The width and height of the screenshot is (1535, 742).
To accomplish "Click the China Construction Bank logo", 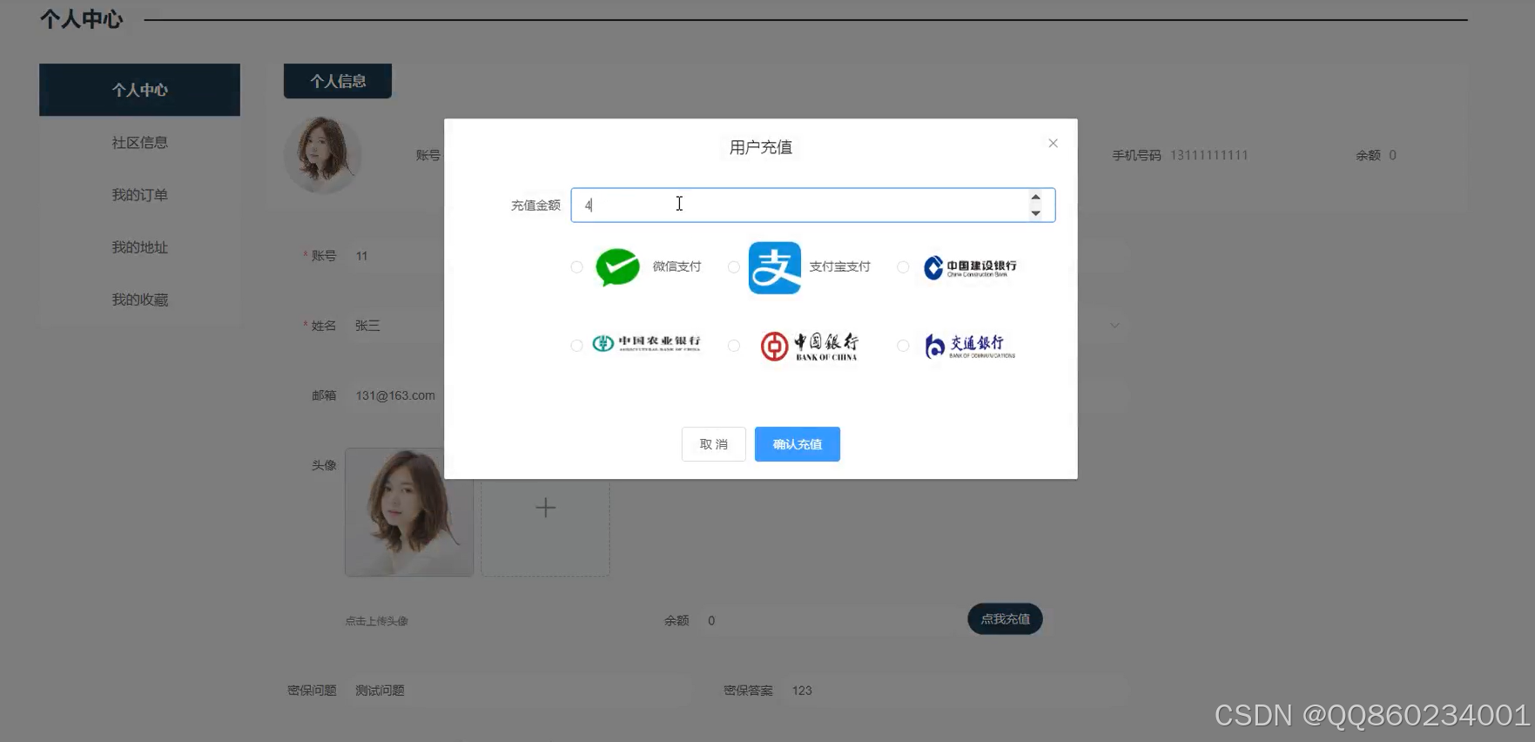I will pos(970,267).
